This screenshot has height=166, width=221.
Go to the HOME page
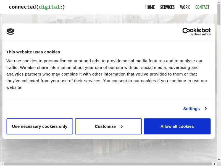pos(150,7)
